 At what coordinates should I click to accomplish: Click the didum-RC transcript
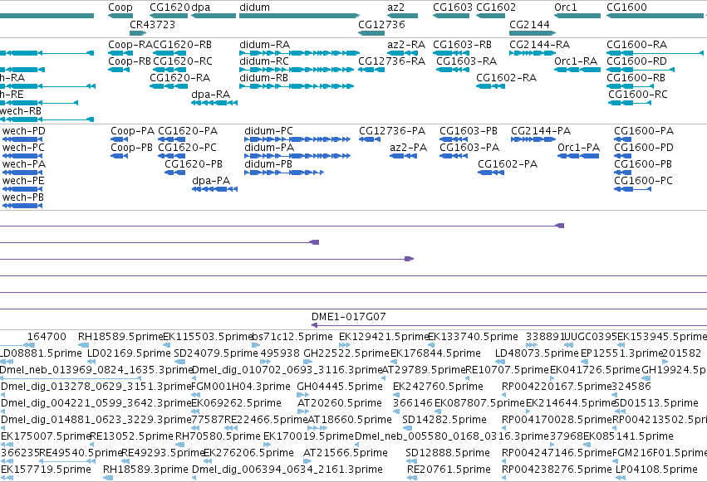tap(297, 70)
